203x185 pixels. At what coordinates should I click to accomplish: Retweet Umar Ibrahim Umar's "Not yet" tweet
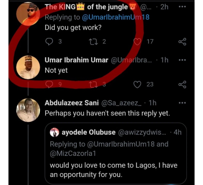click(x=92, y=84)
